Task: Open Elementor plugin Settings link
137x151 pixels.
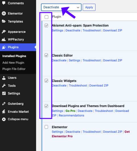Action: pyautogui.click(x=57, y=132)
